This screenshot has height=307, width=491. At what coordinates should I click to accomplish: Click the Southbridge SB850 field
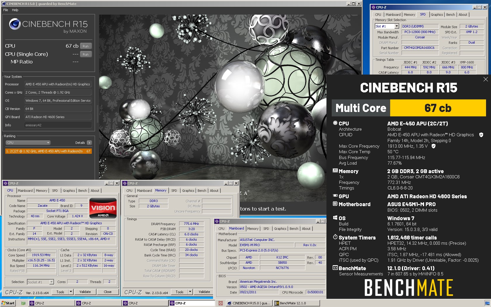point(282,263)
